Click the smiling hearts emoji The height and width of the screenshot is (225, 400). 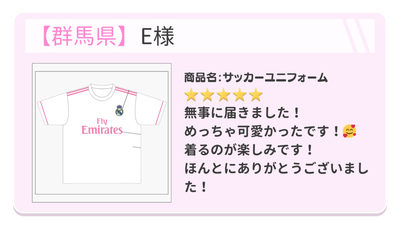[x=350, y=131]
